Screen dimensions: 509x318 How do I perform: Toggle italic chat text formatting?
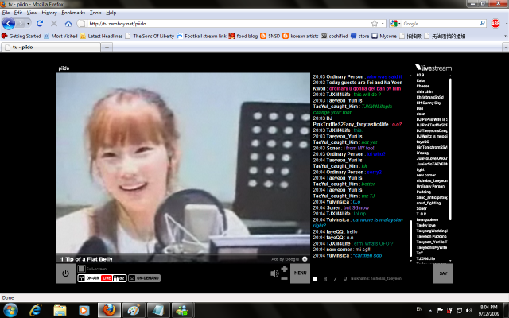point(335,279)
